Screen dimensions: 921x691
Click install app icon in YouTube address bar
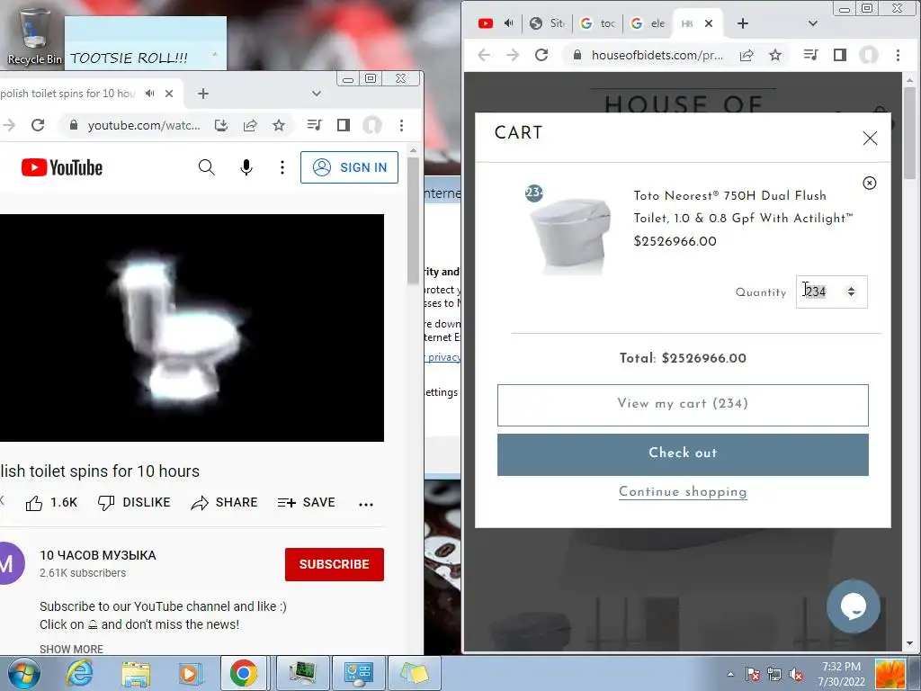pos(221,125)
